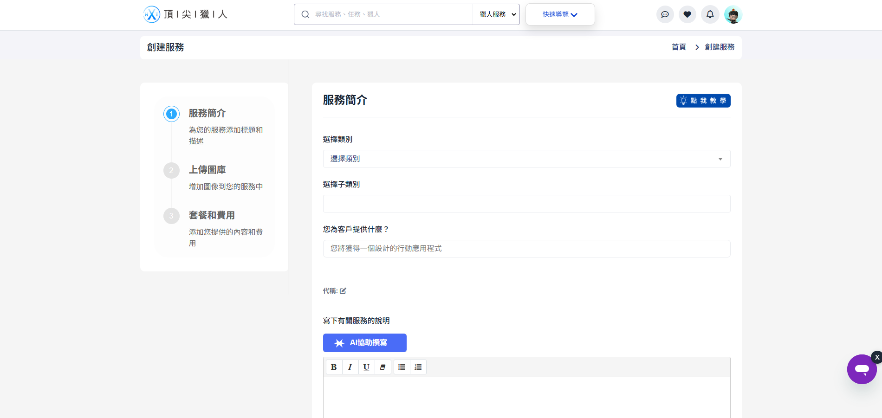Viewport: 882px width, 418px height.
Task: Open the 選擇類別 category dropdown
Action: click(526, 159)
